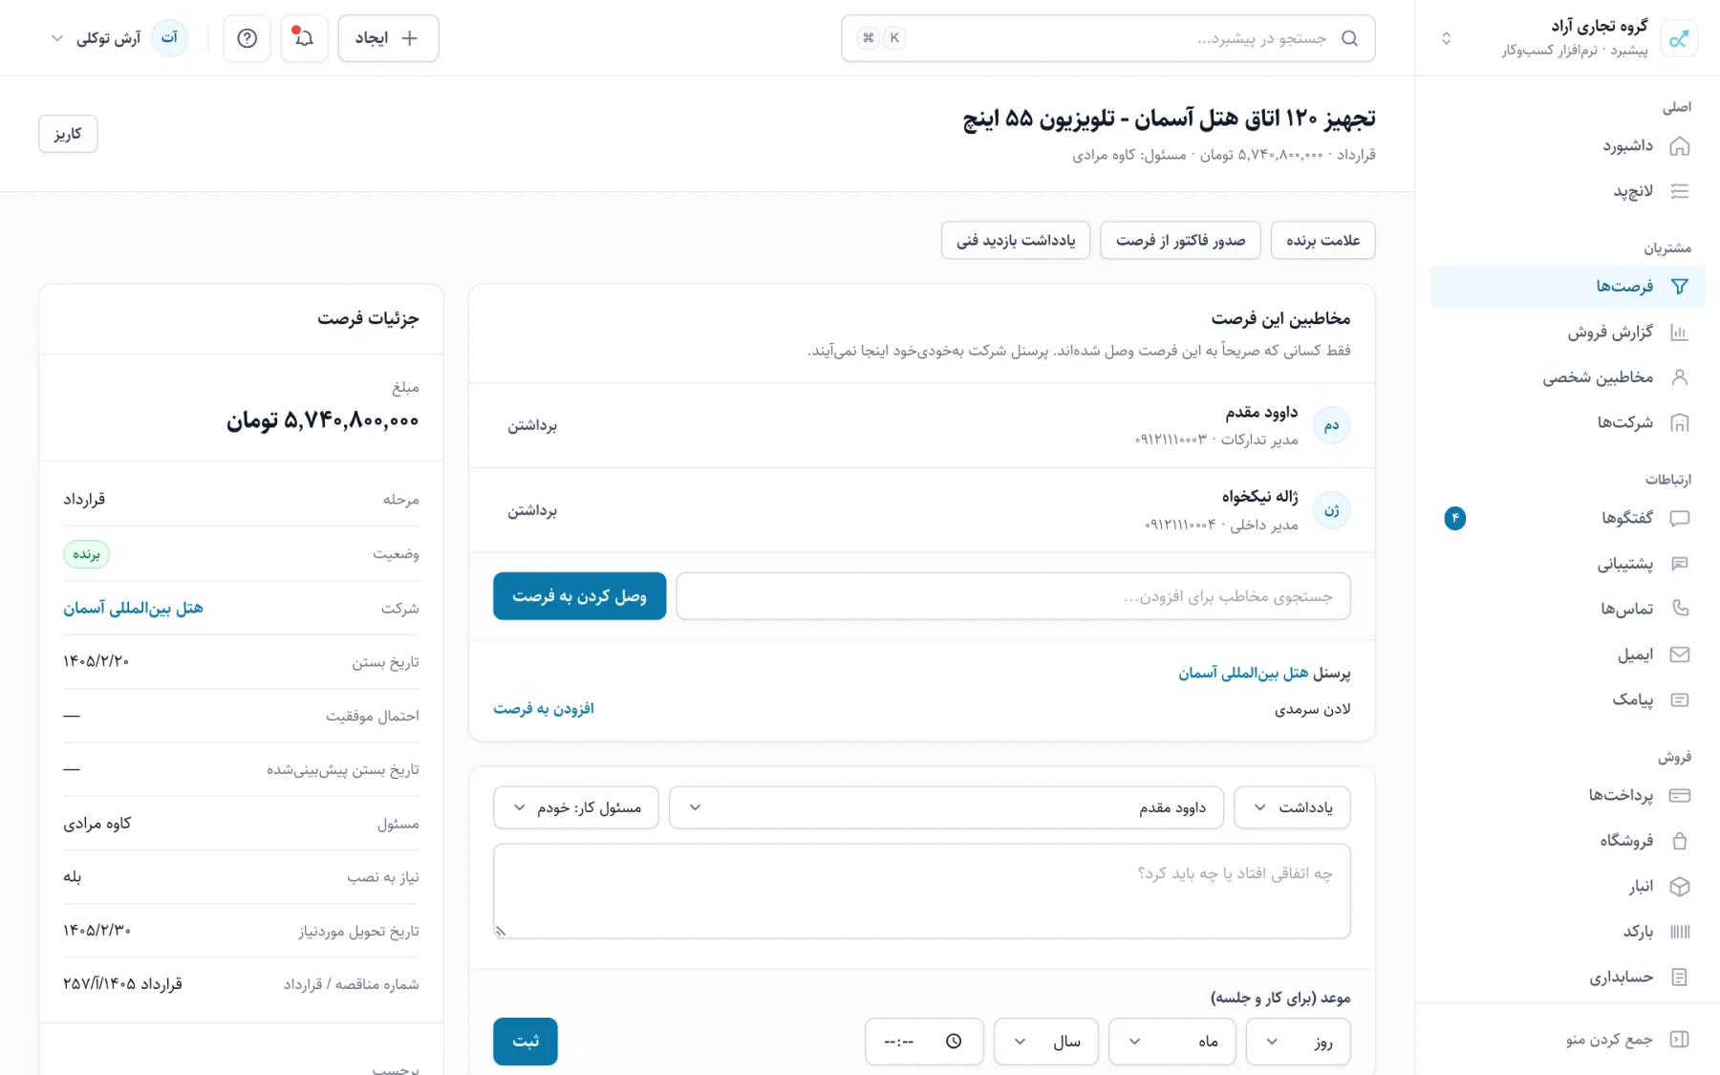Go to شرکت‌ها menu item
The image size is (1720, 1075).
pos(1568,422)
